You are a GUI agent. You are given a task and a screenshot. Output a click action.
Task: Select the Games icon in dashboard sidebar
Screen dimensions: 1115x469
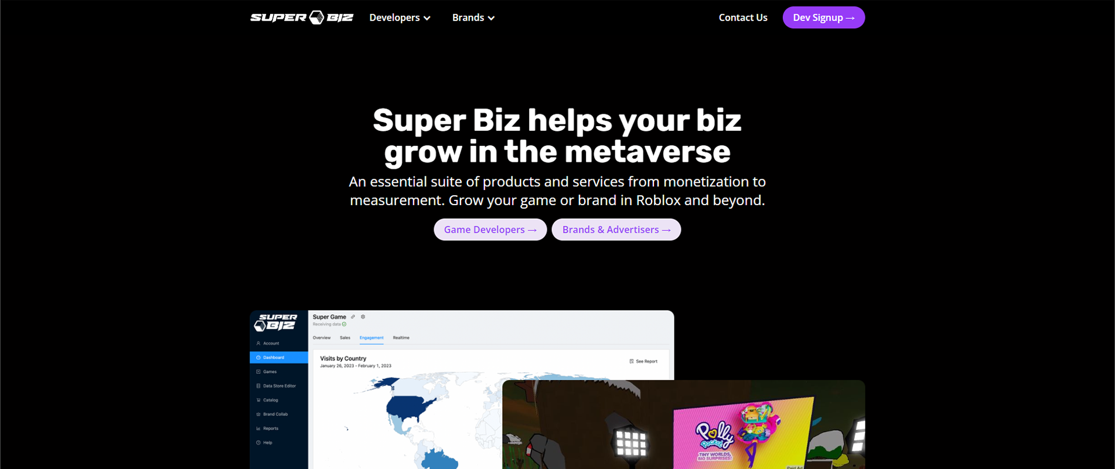click(258, 372)
